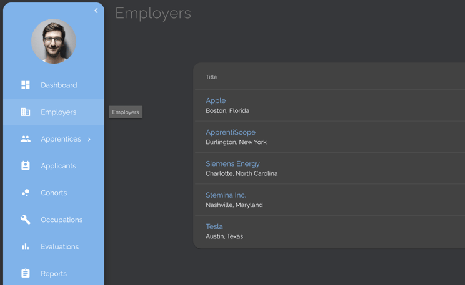This screenshot has width=465, height=285.
Task: Click the Apprentices people icon
Action: 26,139
